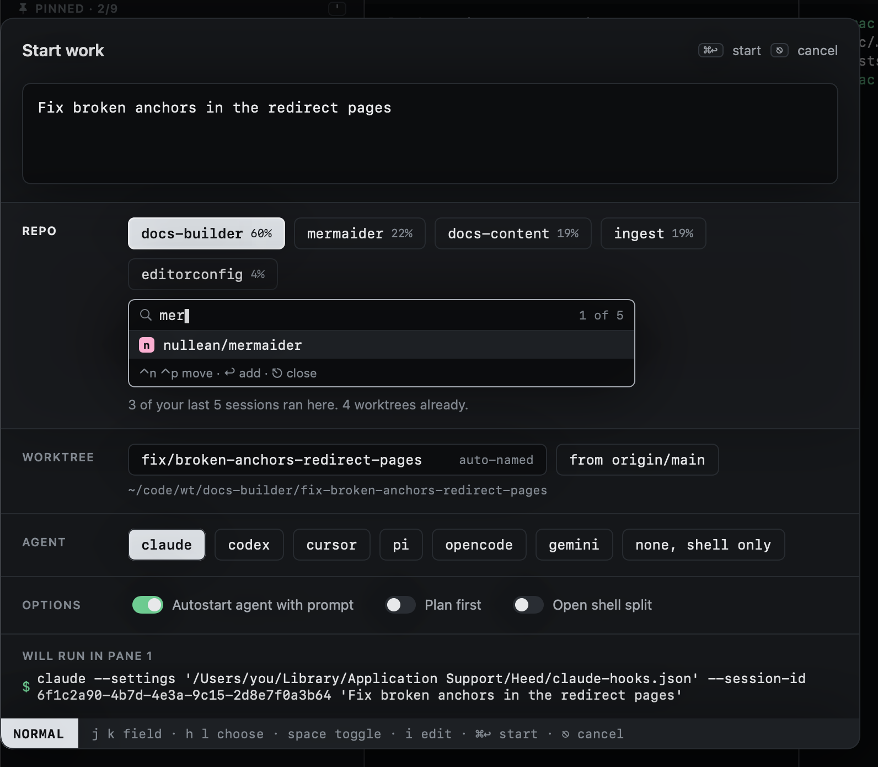Click the cmd-return shortcut badge beside start
This screenshot has width=878, height=767.
pos(710,50)
